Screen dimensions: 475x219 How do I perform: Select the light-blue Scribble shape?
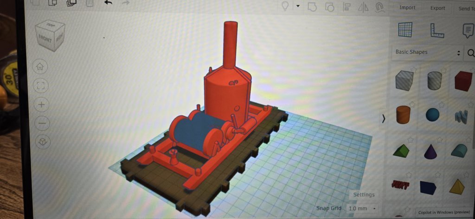[x=461, y=117]
